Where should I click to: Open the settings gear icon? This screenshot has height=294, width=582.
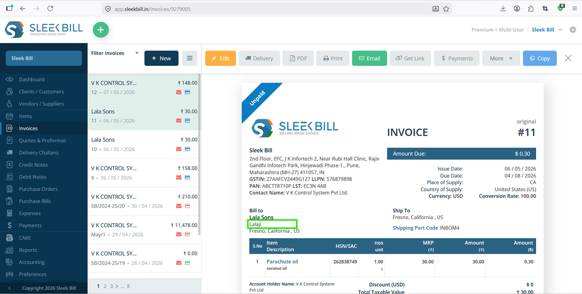(573, 30)
